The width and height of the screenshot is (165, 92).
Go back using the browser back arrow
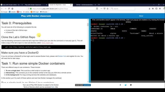tap(2, 9)
